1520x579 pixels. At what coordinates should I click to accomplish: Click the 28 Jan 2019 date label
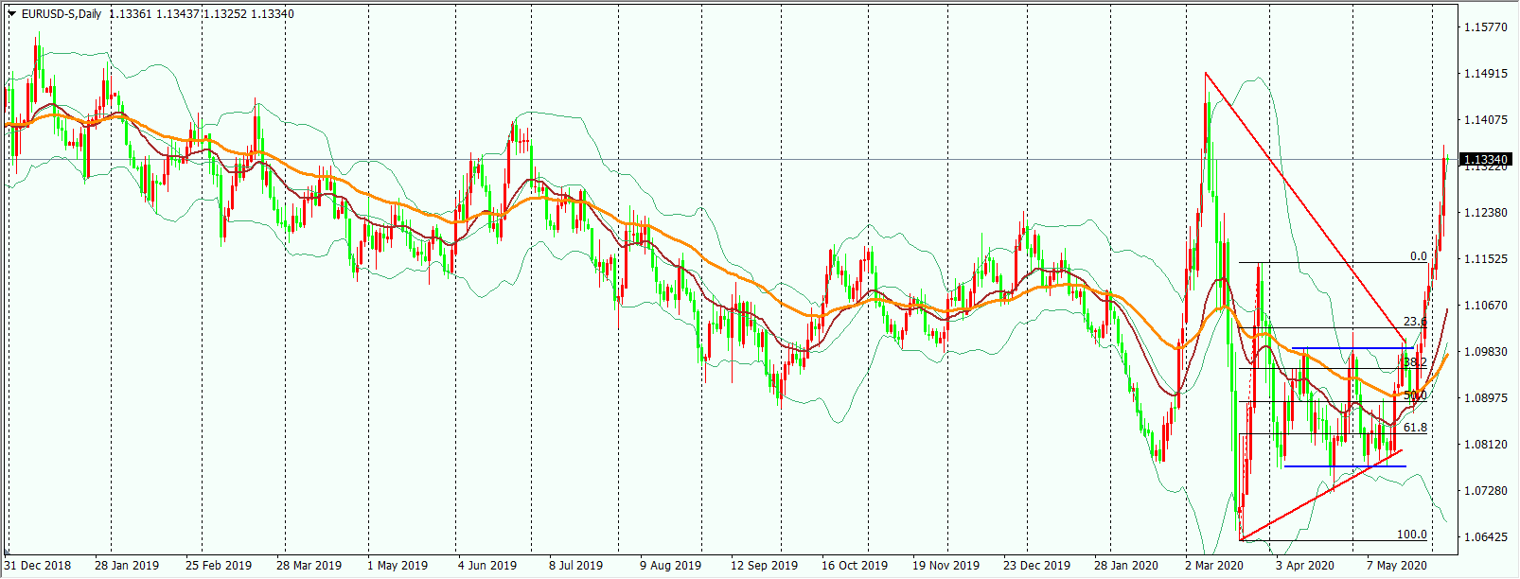127,566
